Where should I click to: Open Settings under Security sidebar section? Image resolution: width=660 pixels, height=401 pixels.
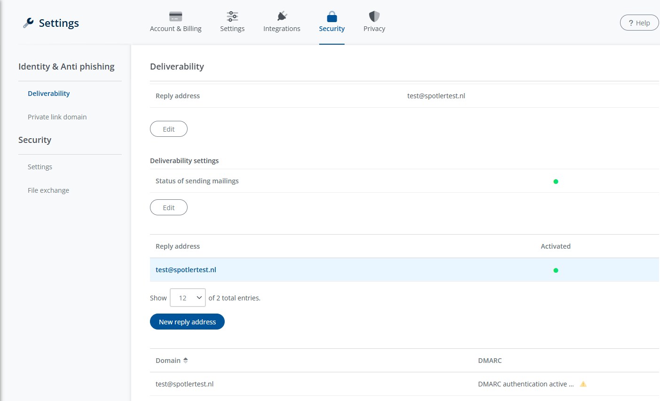pos(40,167)
